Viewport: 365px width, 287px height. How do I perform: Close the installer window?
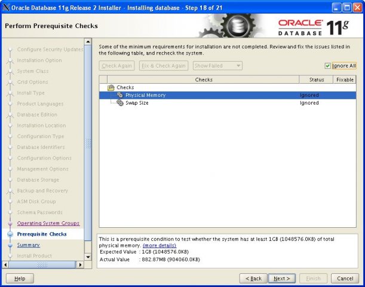pos(358,8)
